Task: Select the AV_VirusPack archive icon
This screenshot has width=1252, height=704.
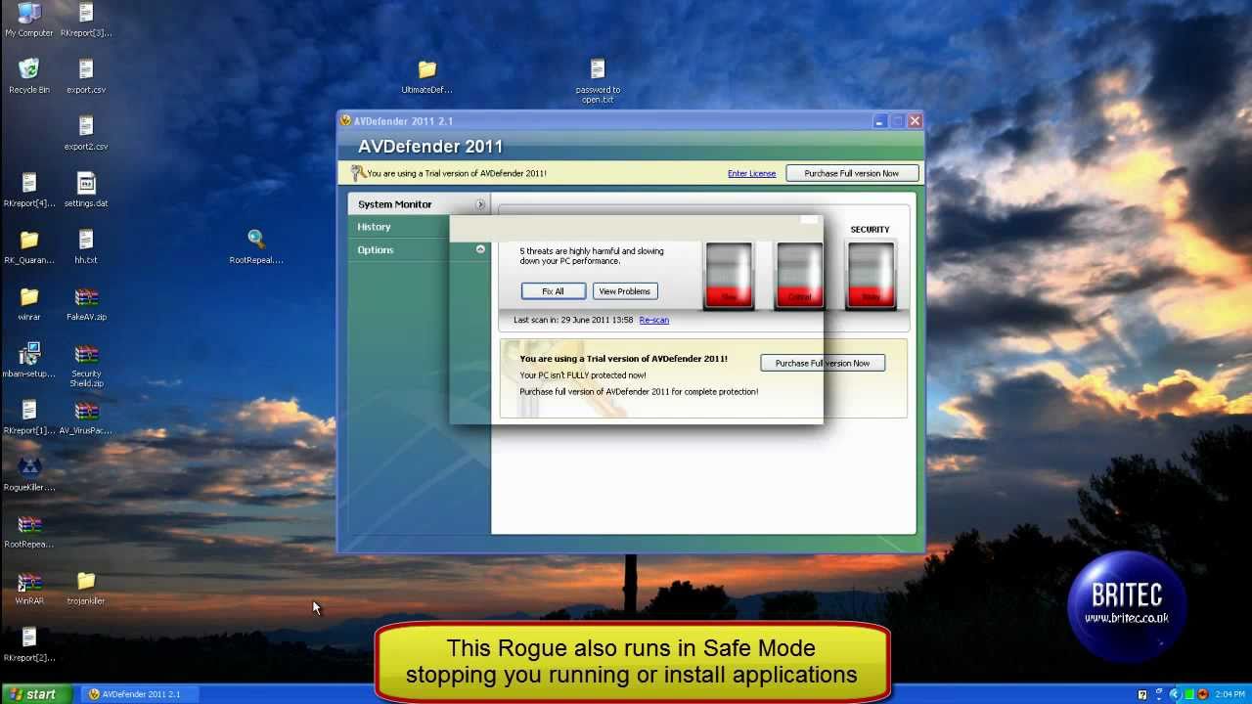Action: tap(86, 416)
